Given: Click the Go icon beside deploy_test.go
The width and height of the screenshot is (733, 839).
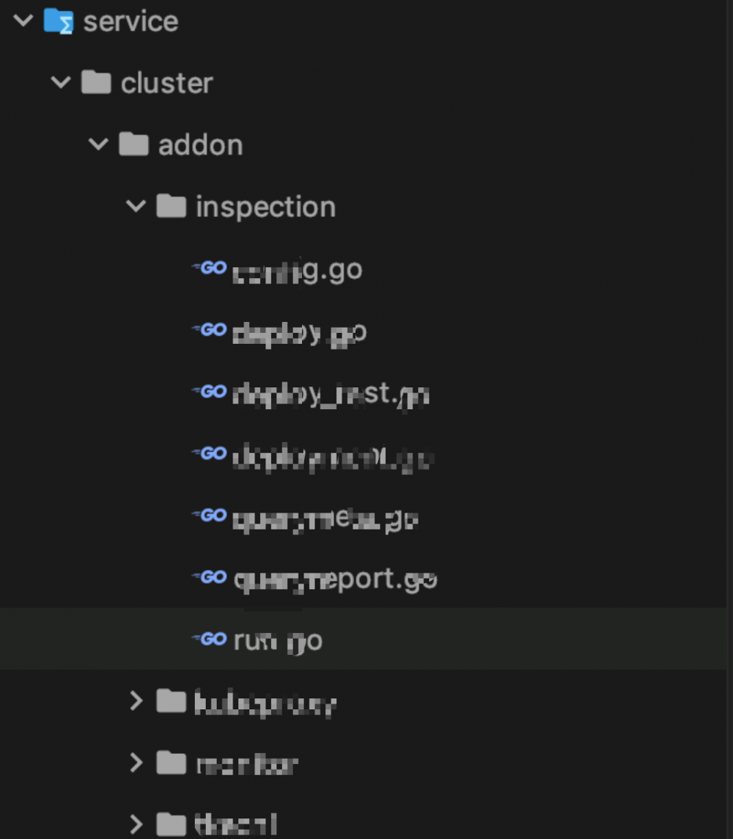Looking at the screenshot, I should [x=209, y=392].
